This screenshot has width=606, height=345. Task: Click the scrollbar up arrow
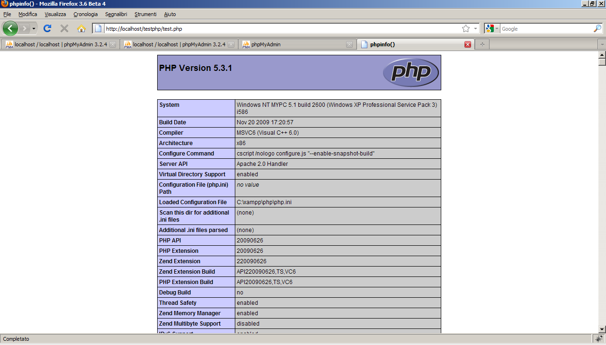(602, 54)
